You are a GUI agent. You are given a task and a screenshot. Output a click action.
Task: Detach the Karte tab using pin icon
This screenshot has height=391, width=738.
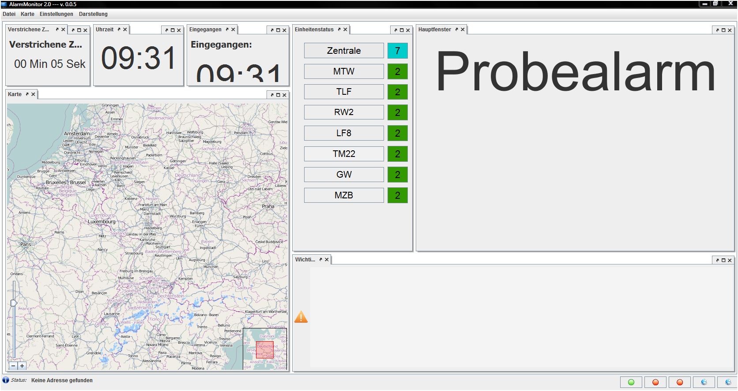coord(27,94)
